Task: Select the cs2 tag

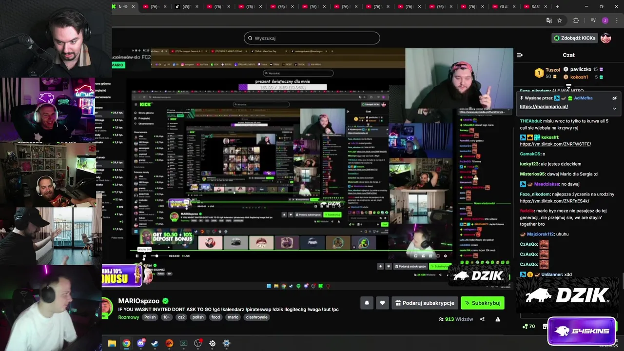Action: coord(181,317)
